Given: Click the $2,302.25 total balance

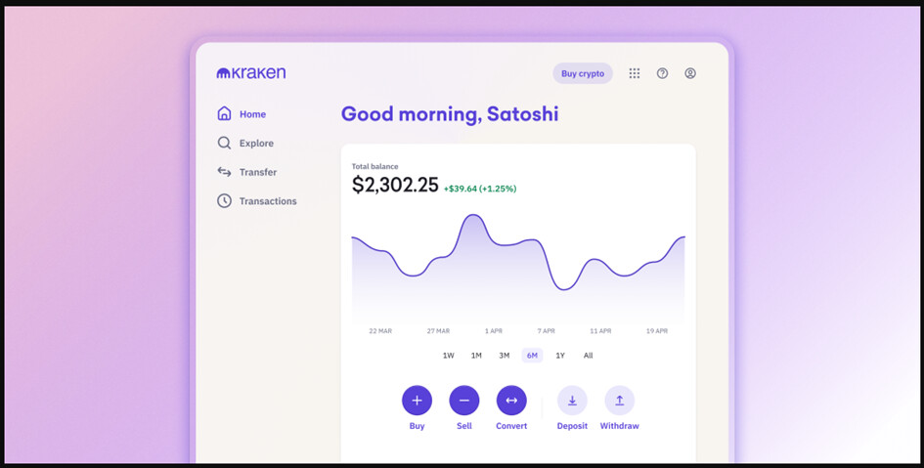Looking at the screenshot, I should click(395, 185).
